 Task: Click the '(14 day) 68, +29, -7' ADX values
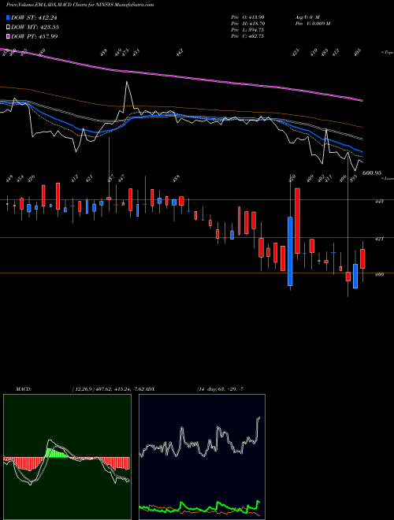(x=220, y=389)
